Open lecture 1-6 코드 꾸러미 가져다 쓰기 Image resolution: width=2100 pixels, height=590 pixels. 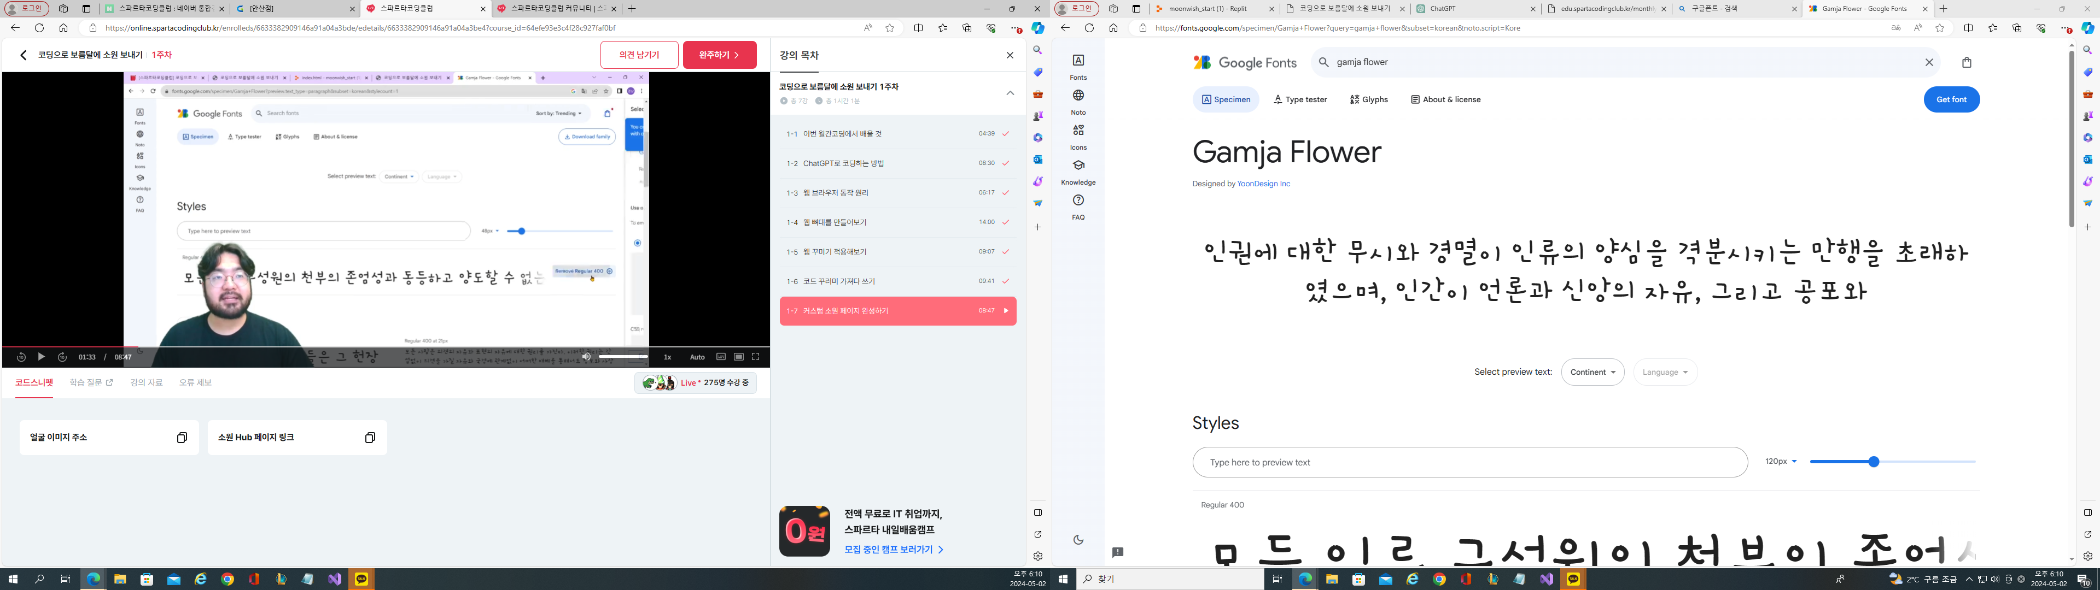coord(897,281)
